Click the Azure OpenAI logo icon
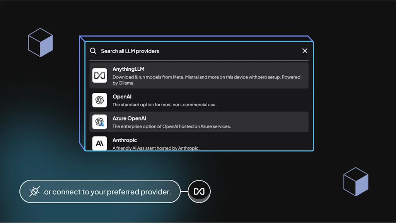This screenshot has width=396, height=223. pos(99,122)
